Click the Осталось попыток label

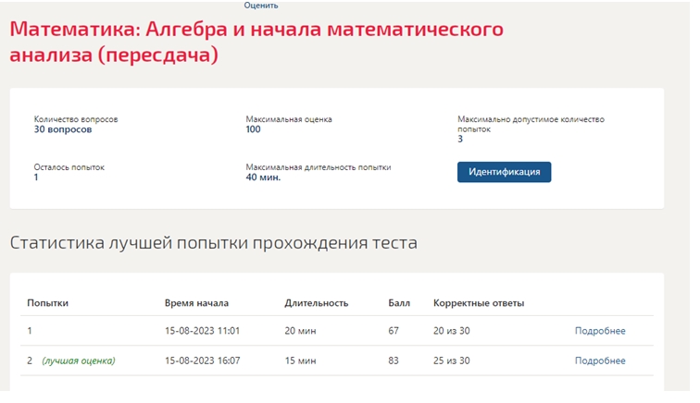69,167
